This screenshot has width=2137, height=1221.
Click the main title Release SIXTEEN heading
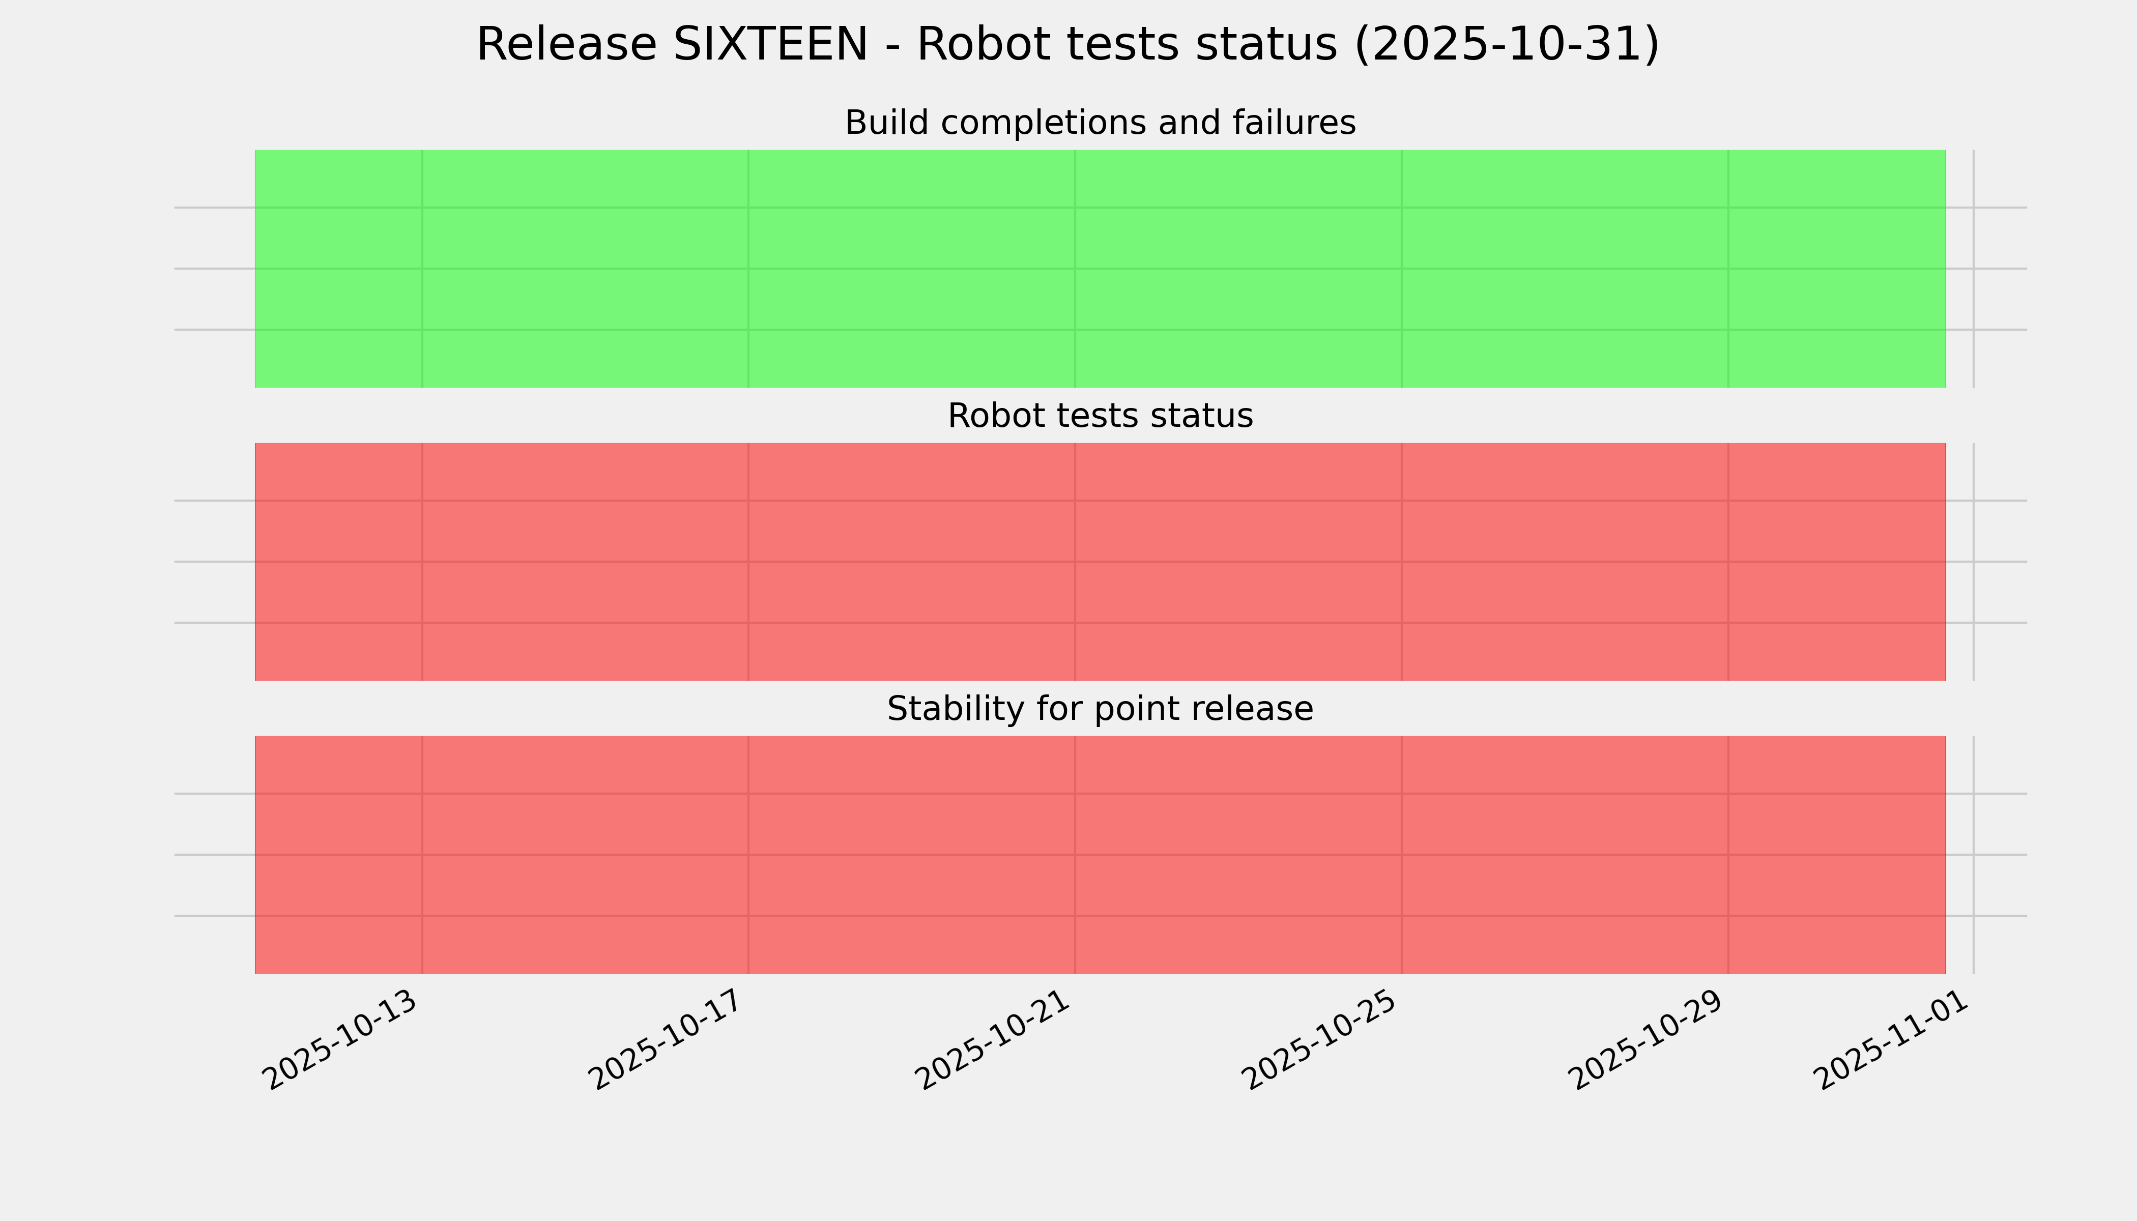1067,45
